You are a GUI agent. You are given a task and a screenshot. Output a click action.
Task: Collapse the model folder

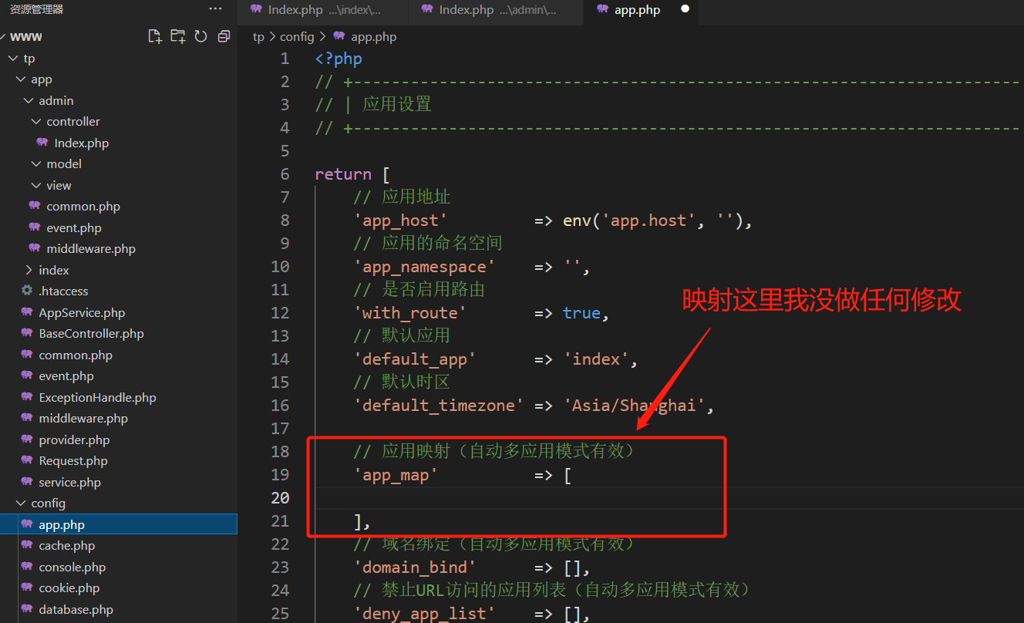pos(35,164)
